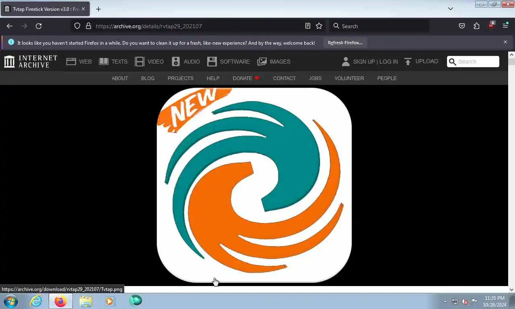This screenshot has width=515, height=309.
Task: Open the BLOG menu item
Action: click(148, 78)
